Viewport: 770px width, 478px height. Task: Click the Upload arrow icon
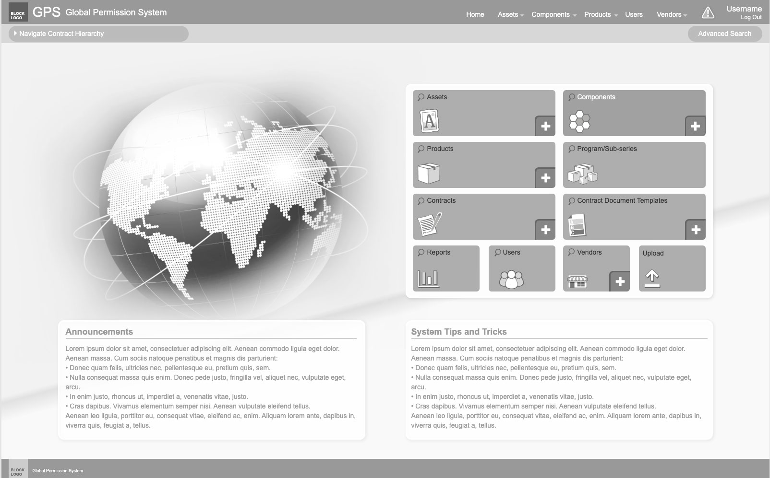click(651, 279)
